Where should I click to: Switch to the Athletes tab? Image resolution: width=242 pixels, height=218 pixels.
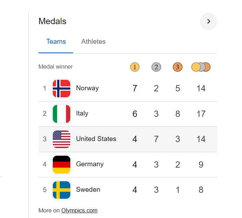93,42
